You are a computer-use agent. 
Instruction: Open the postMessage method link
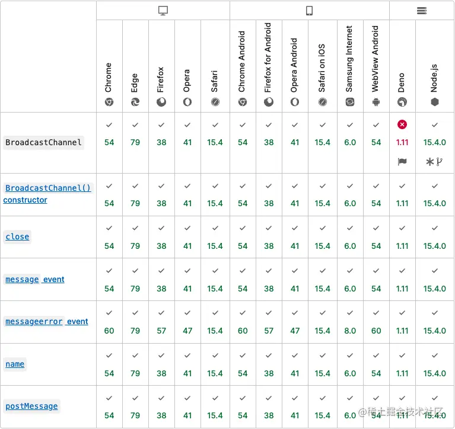[x=31, y=406]
